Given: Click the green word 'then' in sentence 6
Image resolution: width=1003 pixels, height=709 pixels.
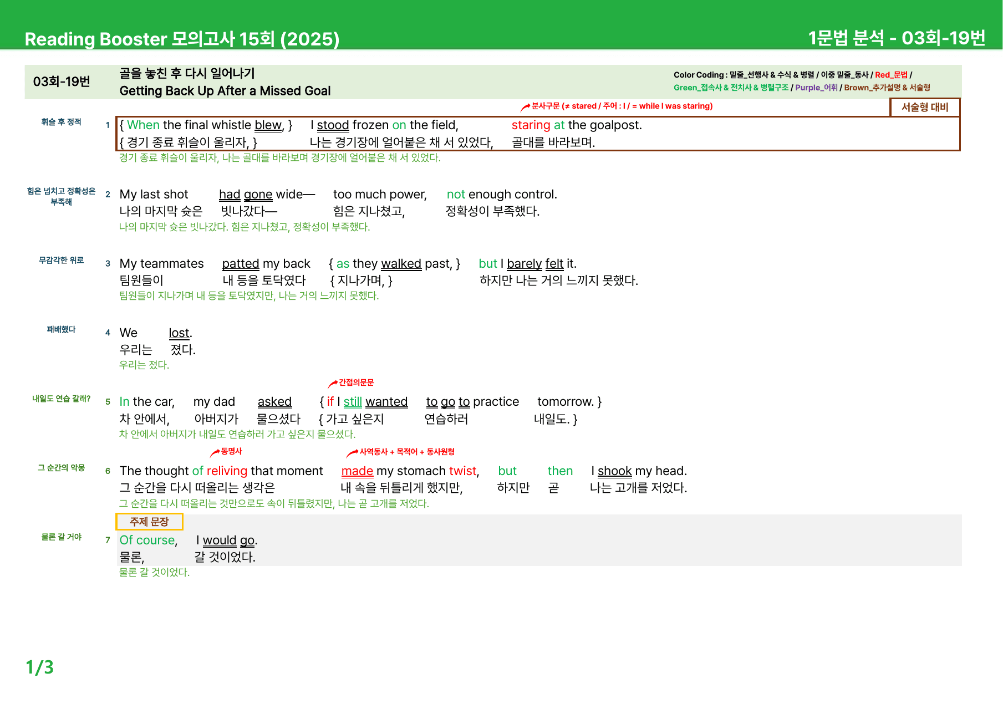Looking at the screenshot, I should pyautogui.click(x=560, y=471).
